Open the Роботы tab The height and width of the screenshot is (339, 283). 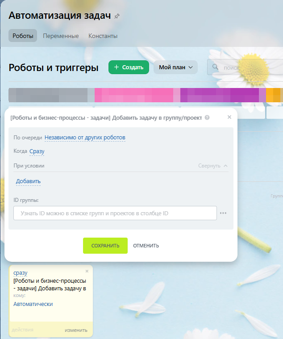(x=23, y=36)
